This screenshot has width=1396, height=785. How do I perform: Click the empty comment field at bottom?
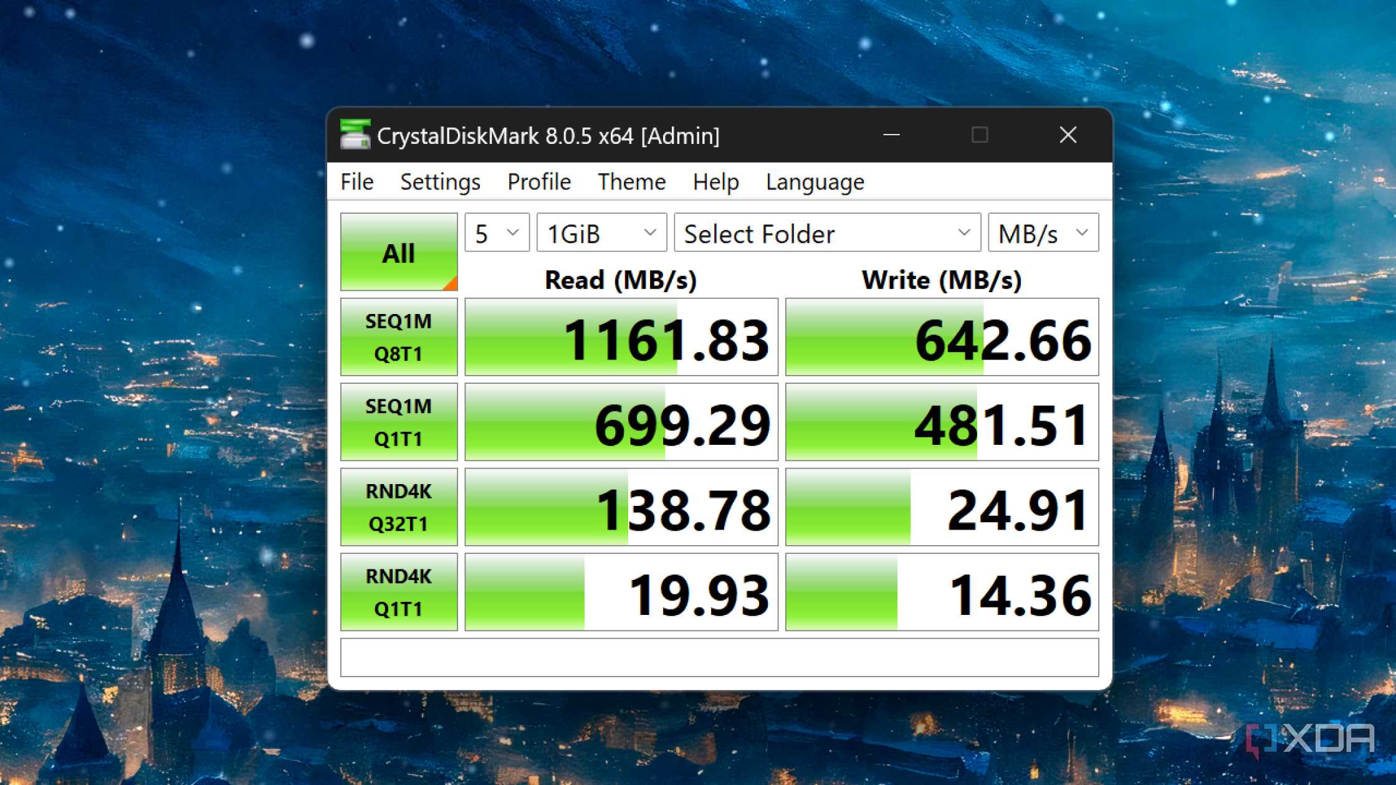(720, 657)
